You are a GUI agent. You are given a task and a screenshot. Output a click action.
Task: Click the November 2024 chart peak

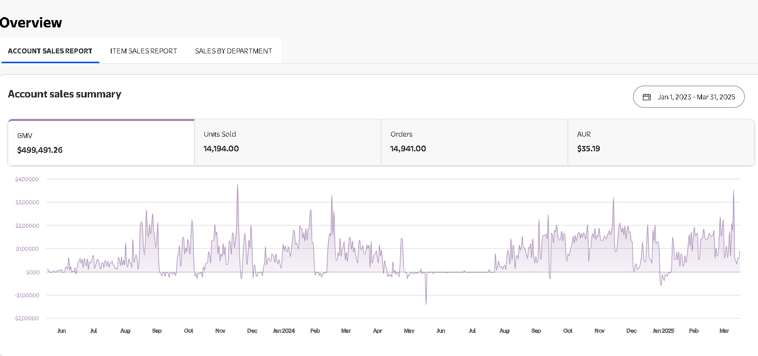coord(613,199)
